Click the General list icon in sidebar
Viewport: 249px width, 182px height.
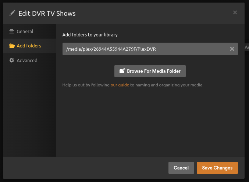[x=12, y=31]
